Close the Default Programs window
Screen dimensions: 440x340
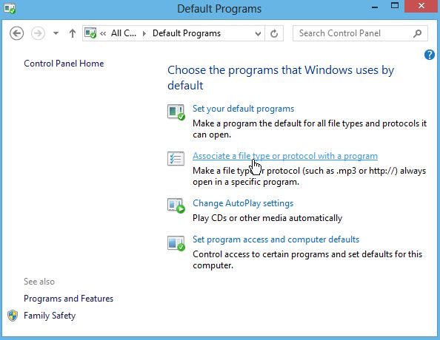[x=421, y=6]
